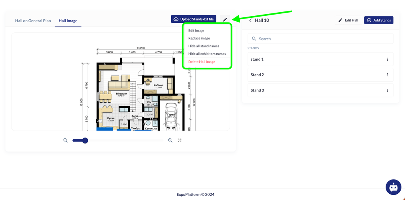
Task: Click the zoom in magnifier icon
Action: tap(170, 140)
